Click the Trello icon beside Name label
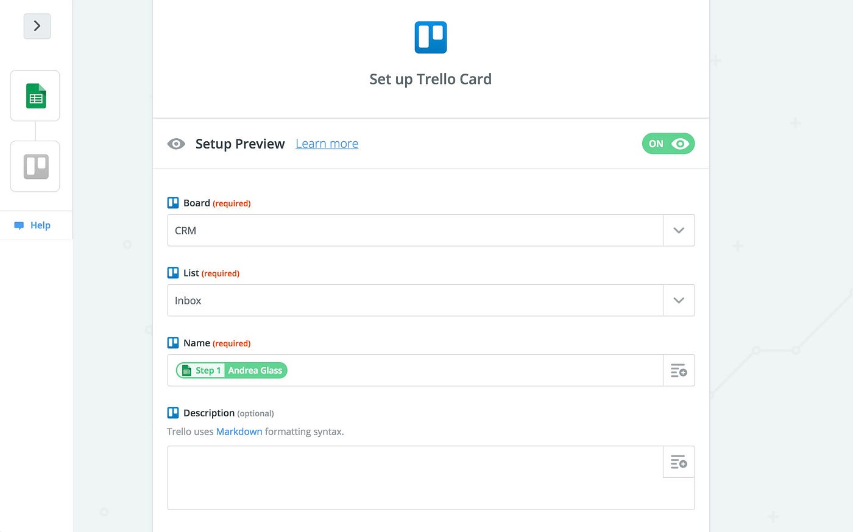This screenshot has width=853, height=532. 173,343
